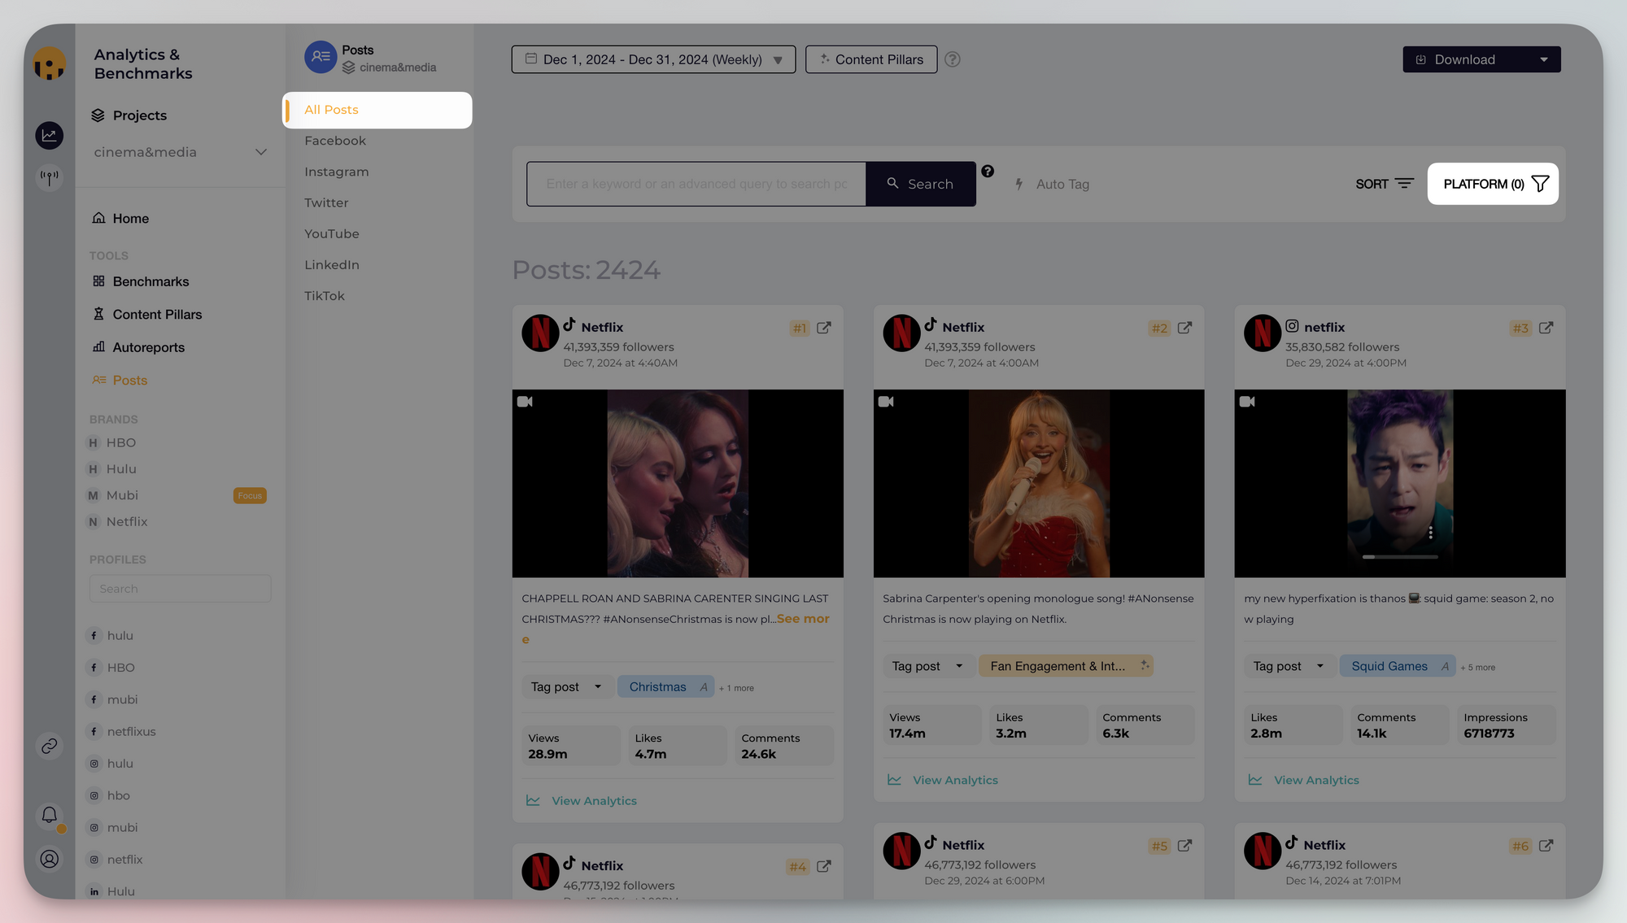
Task: Click the video camera icon on post #2 thumbnail
Action: [886, 401]
